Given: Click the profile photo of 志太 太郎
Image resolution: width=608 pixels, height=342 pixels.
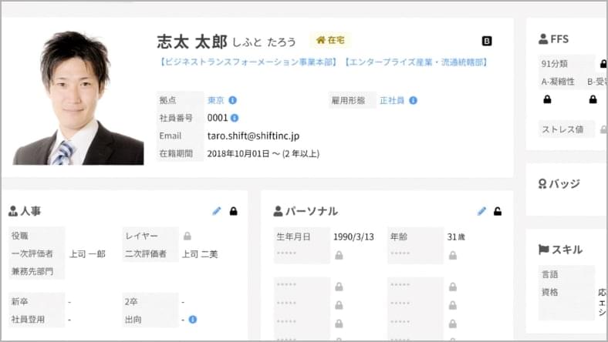Looking at the screenshot, I should point(78,97).
